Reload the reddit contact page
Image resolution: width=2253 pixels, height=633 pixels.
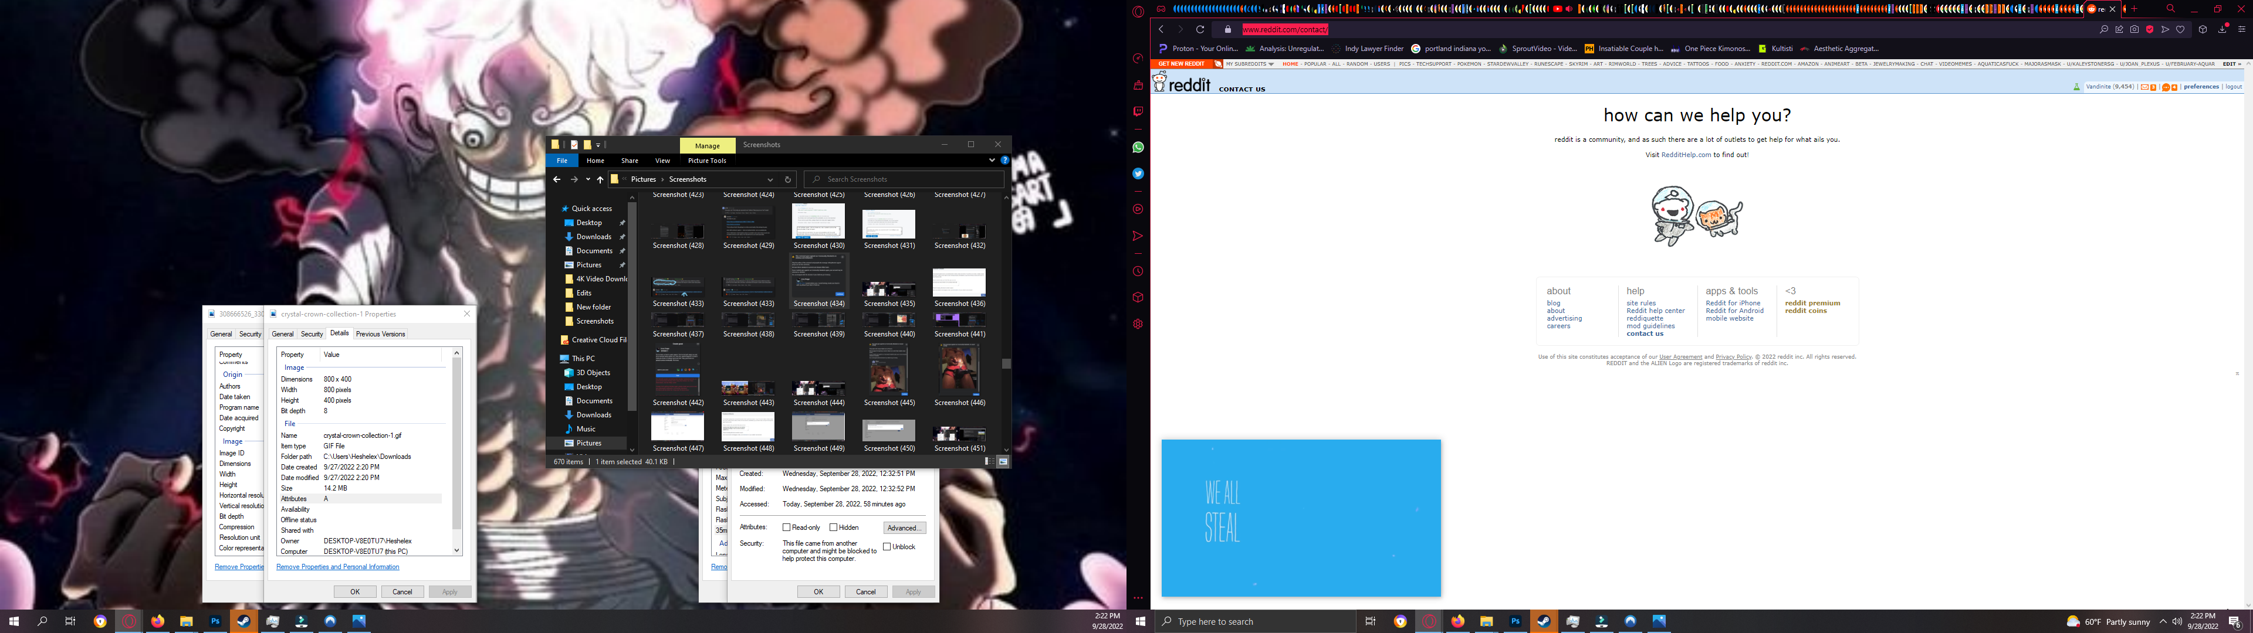coord(1200,30)
